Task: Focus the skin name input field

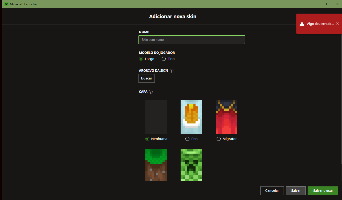Action: pyautogui.click(x=192, y=40)
